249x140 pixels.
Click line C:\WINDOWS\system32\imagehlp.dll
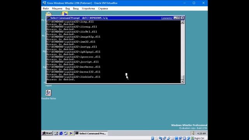pos(74,37)
